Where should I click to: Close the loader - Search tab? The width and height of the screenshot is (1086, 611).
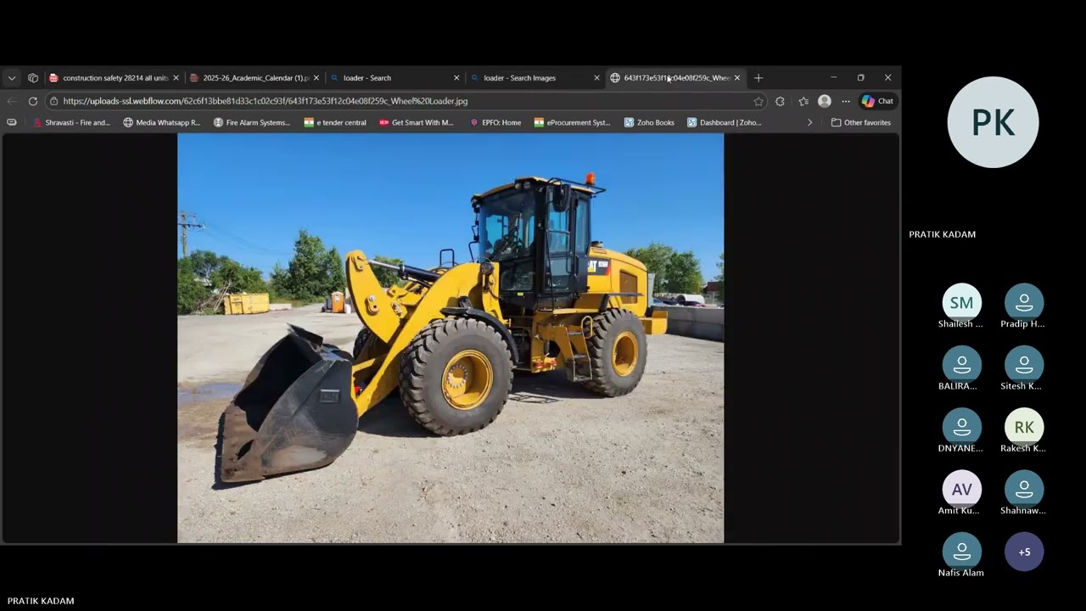pos(456,78)
